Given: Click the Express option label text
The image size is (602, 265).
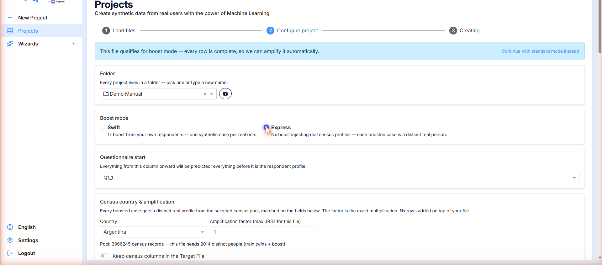Looking at the screenshot, I should (281, 127).
